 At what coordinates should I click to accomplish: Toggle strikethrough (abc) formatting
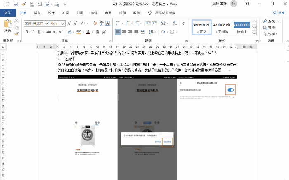point(48,32)
